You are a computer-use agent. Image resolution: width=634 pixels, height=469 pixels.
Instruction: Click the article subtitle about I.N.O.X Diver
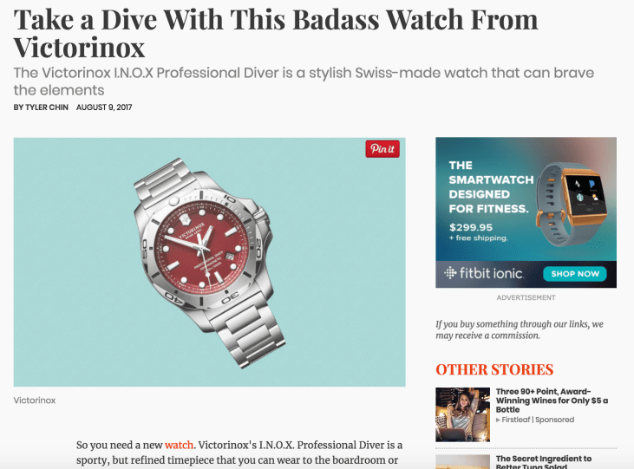(x=304, y=81)
